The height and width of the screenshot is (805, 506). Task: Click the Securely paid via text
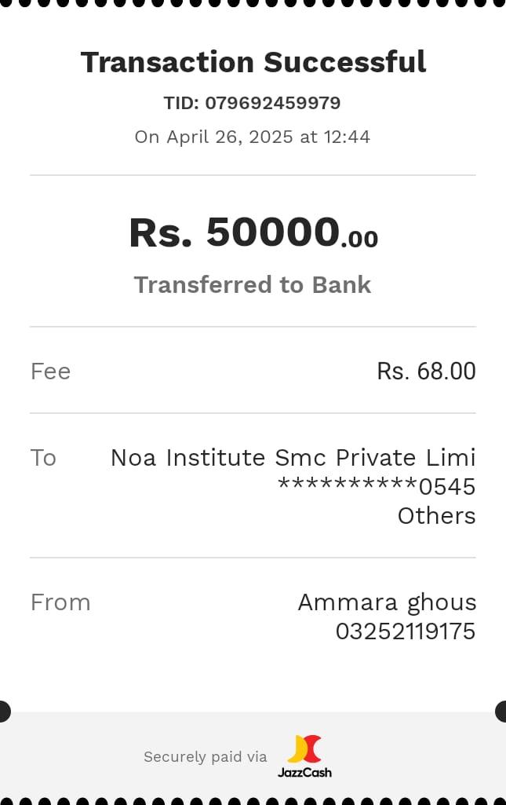pos(205,757)
